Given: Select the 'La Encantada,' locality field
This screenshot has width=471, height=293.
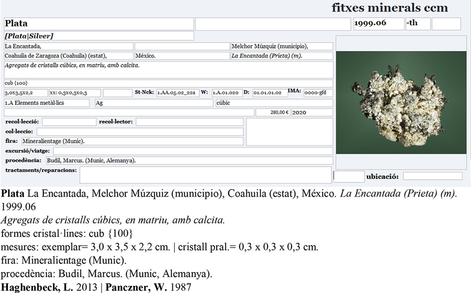Looking at the screenshot, I should (x=68, y=46).
